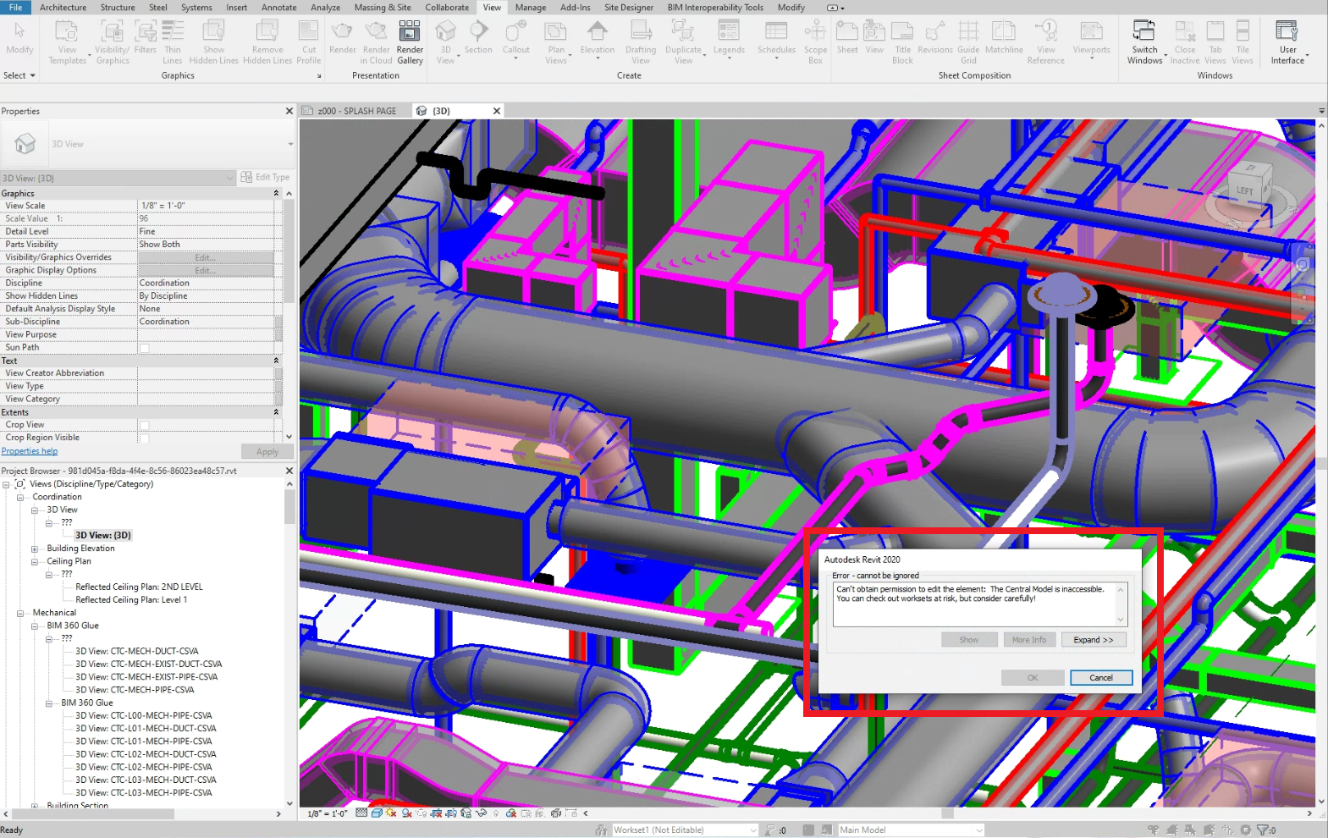Switch to the Collaborate ribbon tab
This screenshot has height=838, width=1328.
click(x=447, y=8)
